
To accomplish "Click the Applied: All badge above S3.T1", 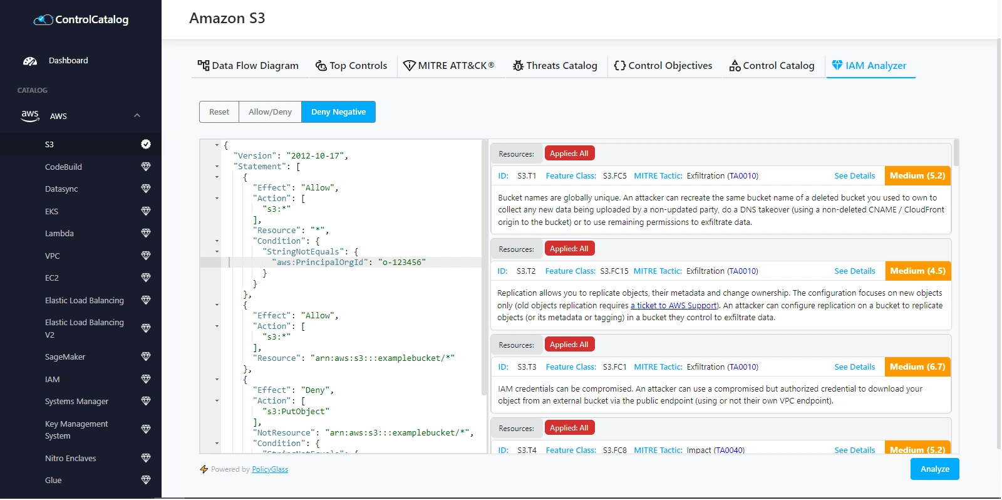I will (569, 154).
